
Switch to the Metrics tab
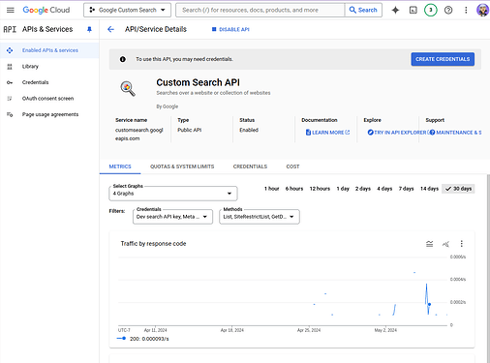tap(120, 166)
